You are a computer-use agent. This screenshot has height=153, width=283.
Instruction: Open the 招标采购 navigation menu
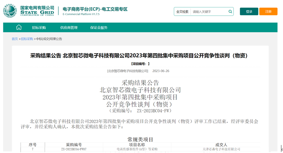point(39,28)
